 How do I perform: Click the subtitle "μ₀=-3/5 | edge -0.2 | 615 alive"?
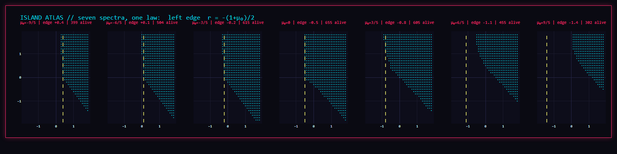(228, 23)
